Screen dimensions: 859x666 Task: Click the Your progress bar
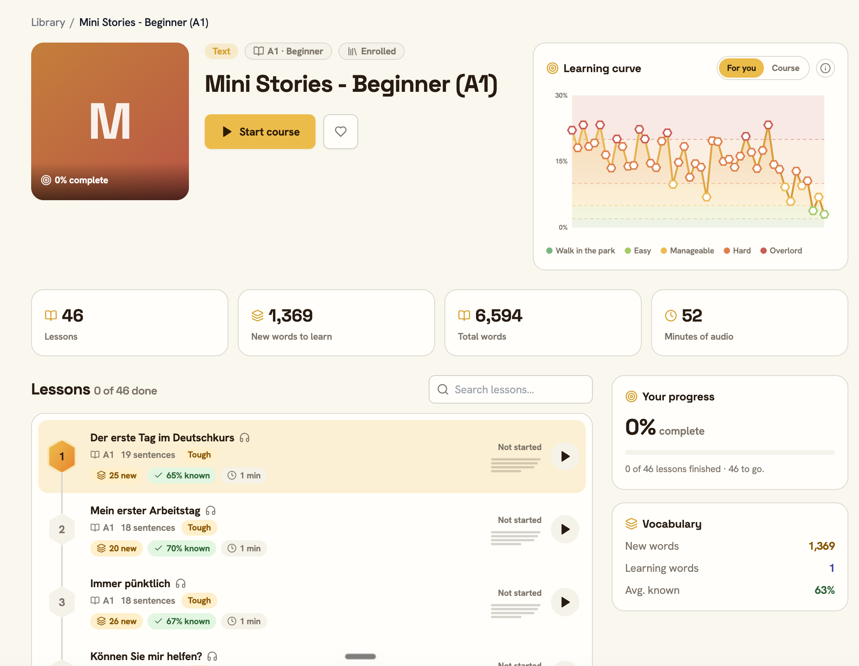730,452
